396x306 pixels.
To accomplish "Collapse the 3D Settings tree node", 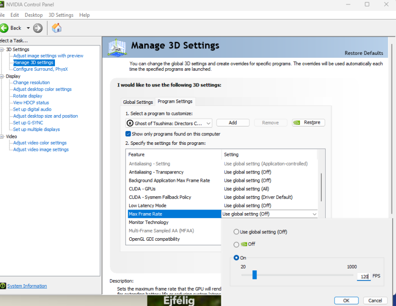I will pos(2,49).
